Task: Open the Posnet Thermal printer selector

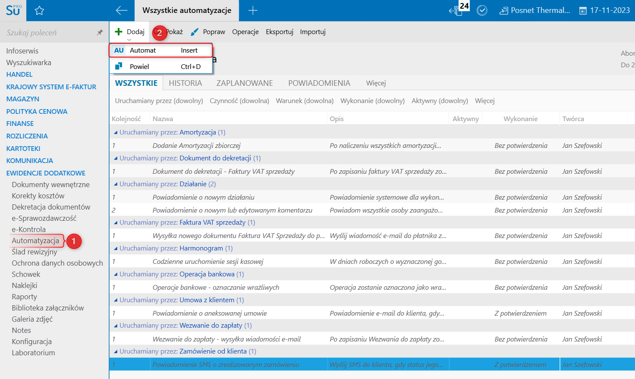Action: click(x=535, y=10)
